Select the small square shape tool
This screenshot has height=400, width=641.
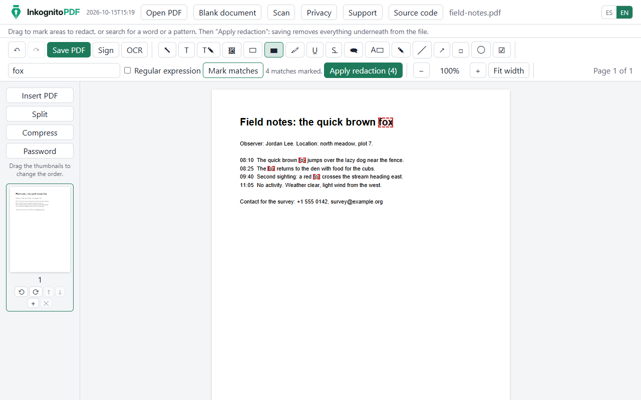coord(461,50)
